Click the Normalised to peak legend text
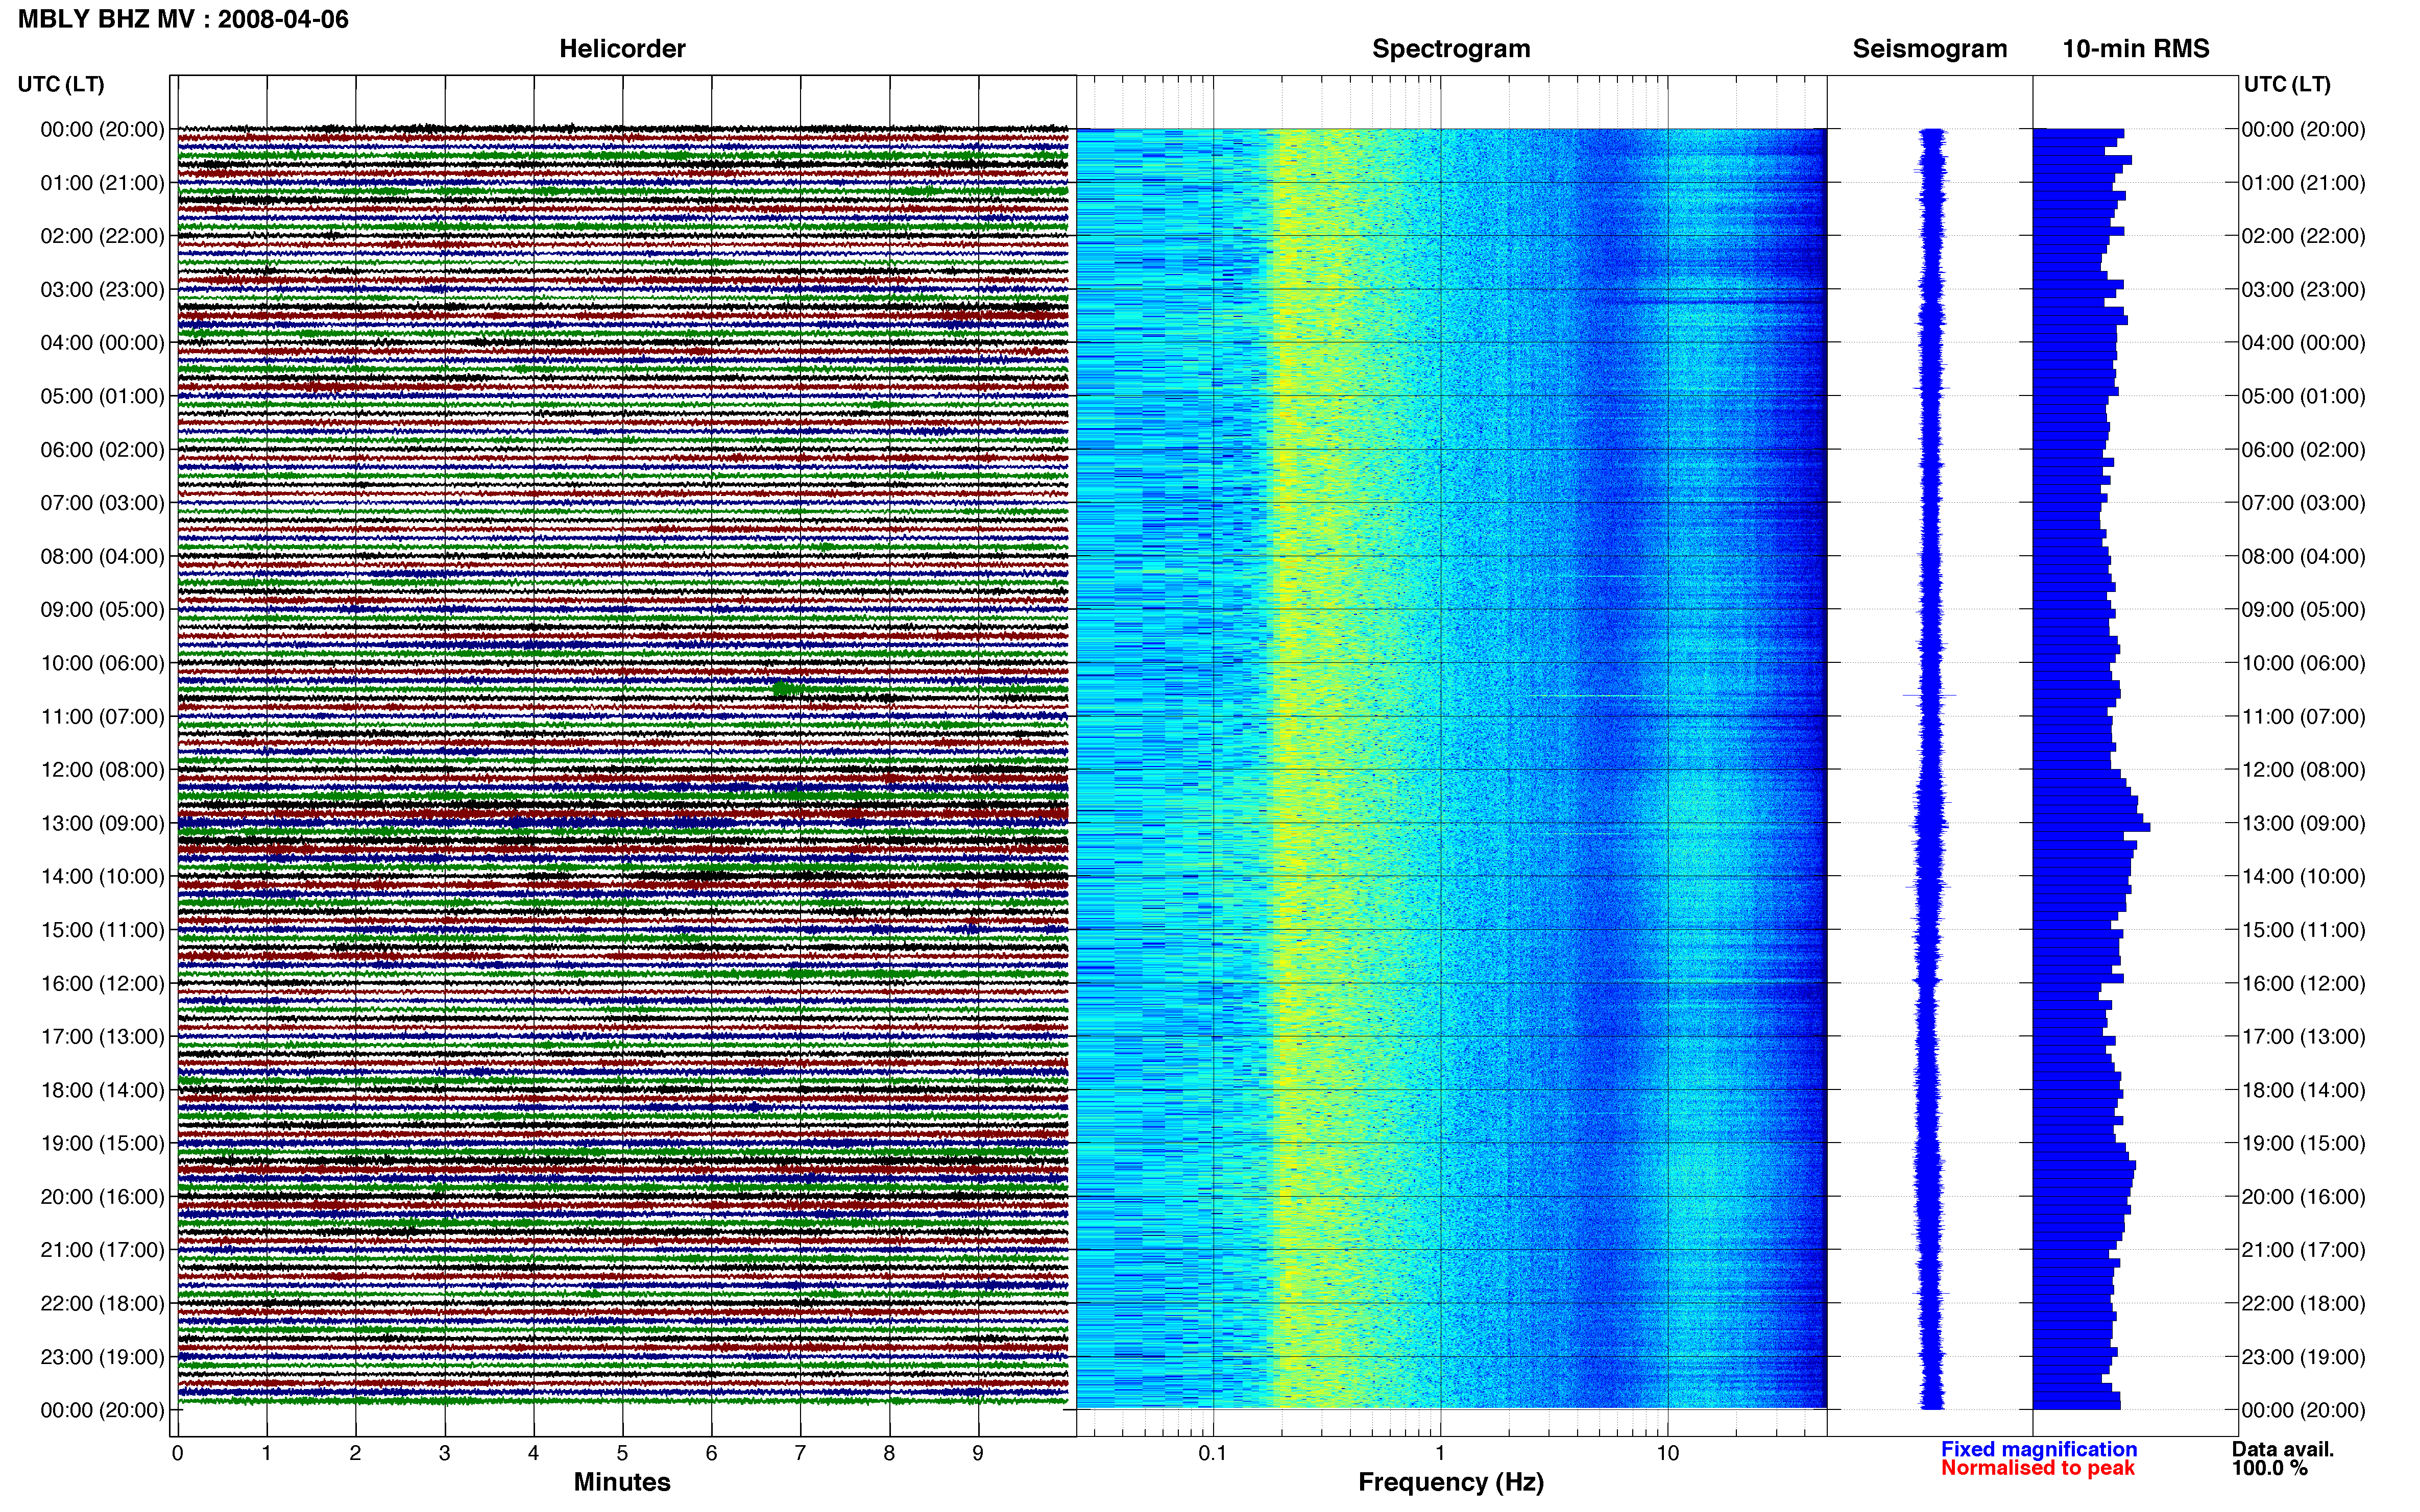This screenshot has width=2420, height=1512. (2038, 1468)
